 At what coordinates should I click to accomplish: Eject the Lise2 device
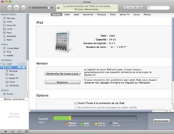tap(23, 67)
